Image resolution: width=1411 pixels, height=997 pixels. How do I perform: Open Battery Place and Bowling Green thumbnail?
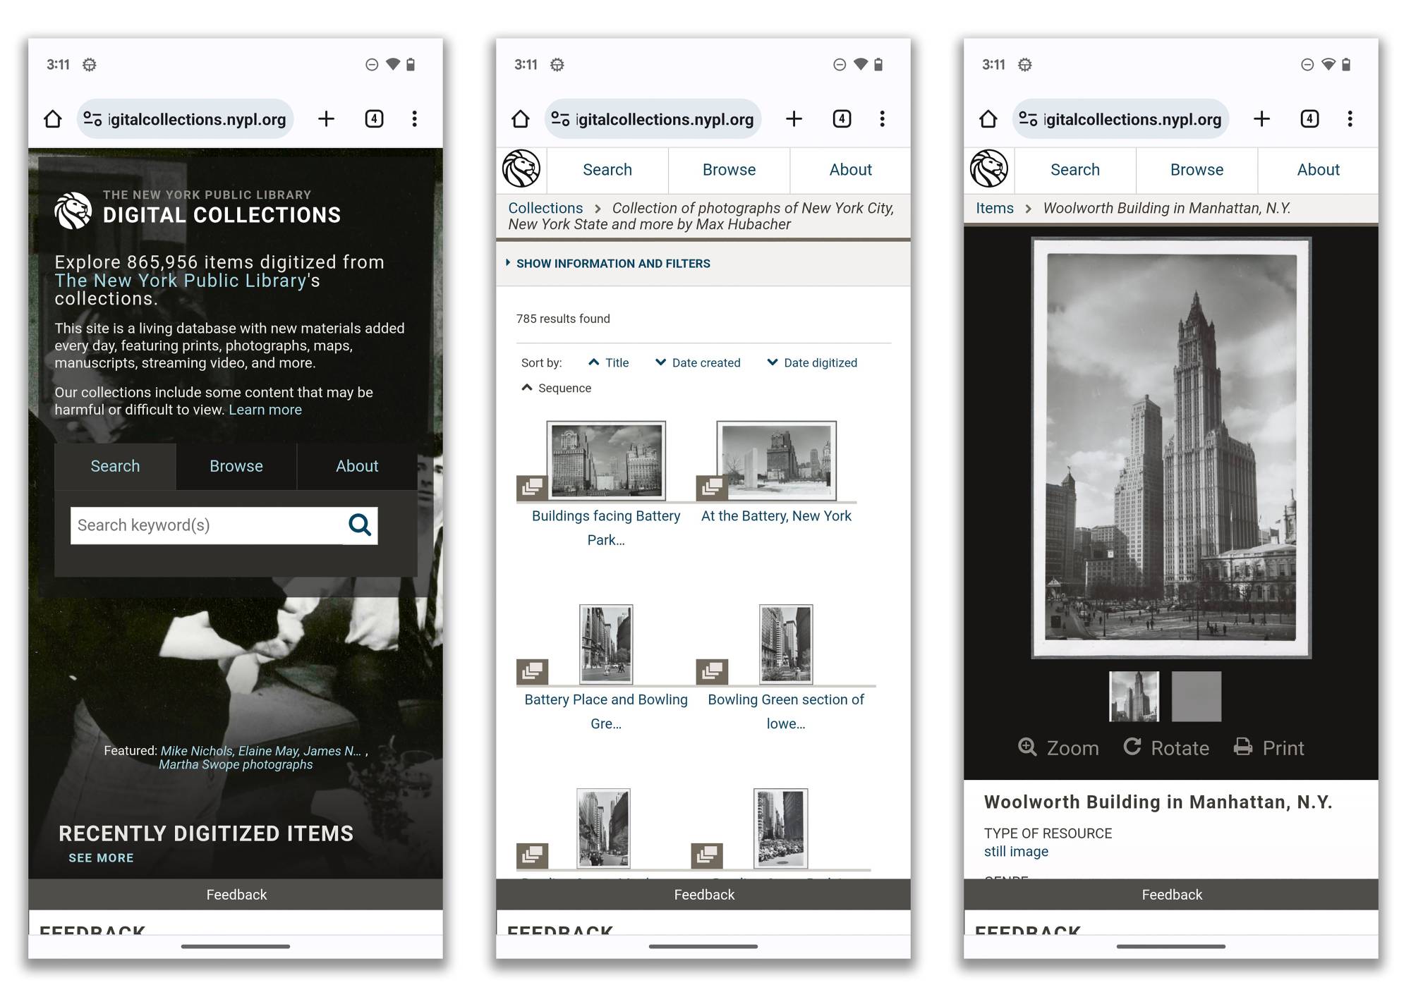(606, 644)
